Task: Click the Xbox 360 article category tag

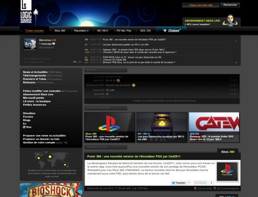Action: point(228,152)
